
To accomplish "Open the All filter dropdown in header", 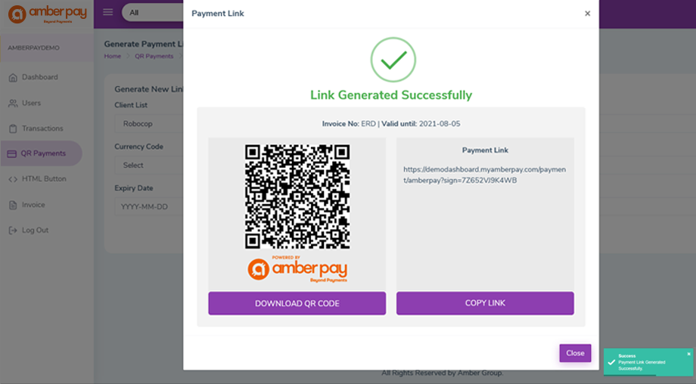I will 151,13.
